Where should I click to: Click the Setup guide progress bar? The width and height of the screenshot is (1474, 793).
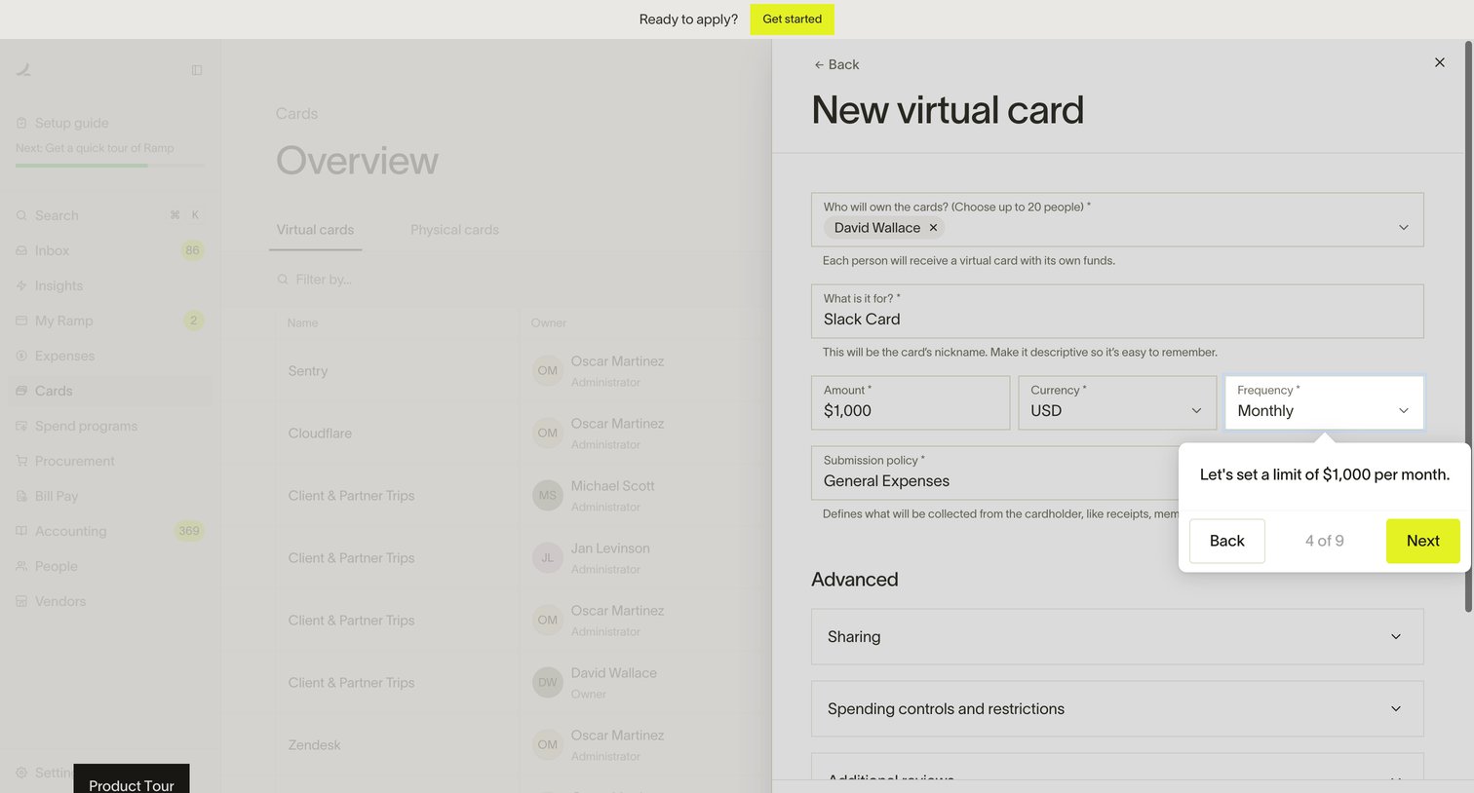pyautogui.click(x=110, y=166)
